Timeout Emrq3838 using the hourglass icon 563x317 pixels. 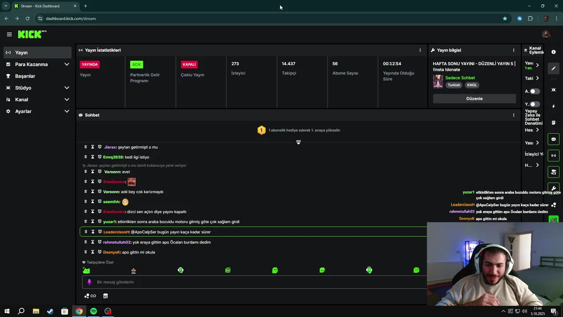click(93, 157)
